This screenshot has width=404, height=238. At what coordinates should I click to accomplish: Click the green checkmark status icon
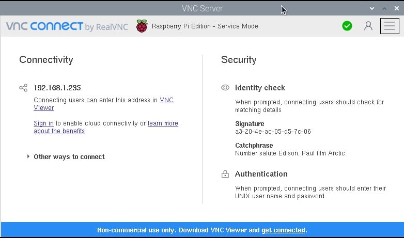pos(347,26)
